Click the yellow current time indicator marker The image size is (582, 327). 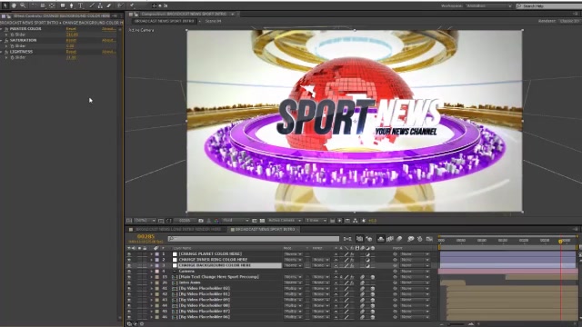[x=560, y=242]
